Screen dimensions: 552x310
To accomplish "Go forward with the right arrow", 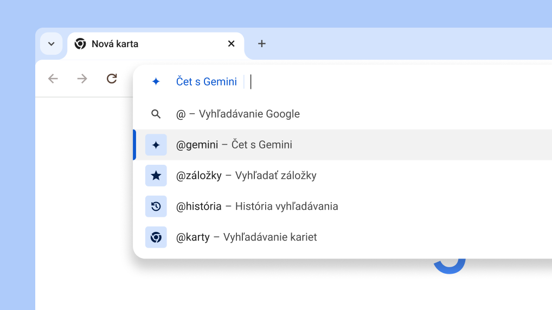I will point(82,79).
